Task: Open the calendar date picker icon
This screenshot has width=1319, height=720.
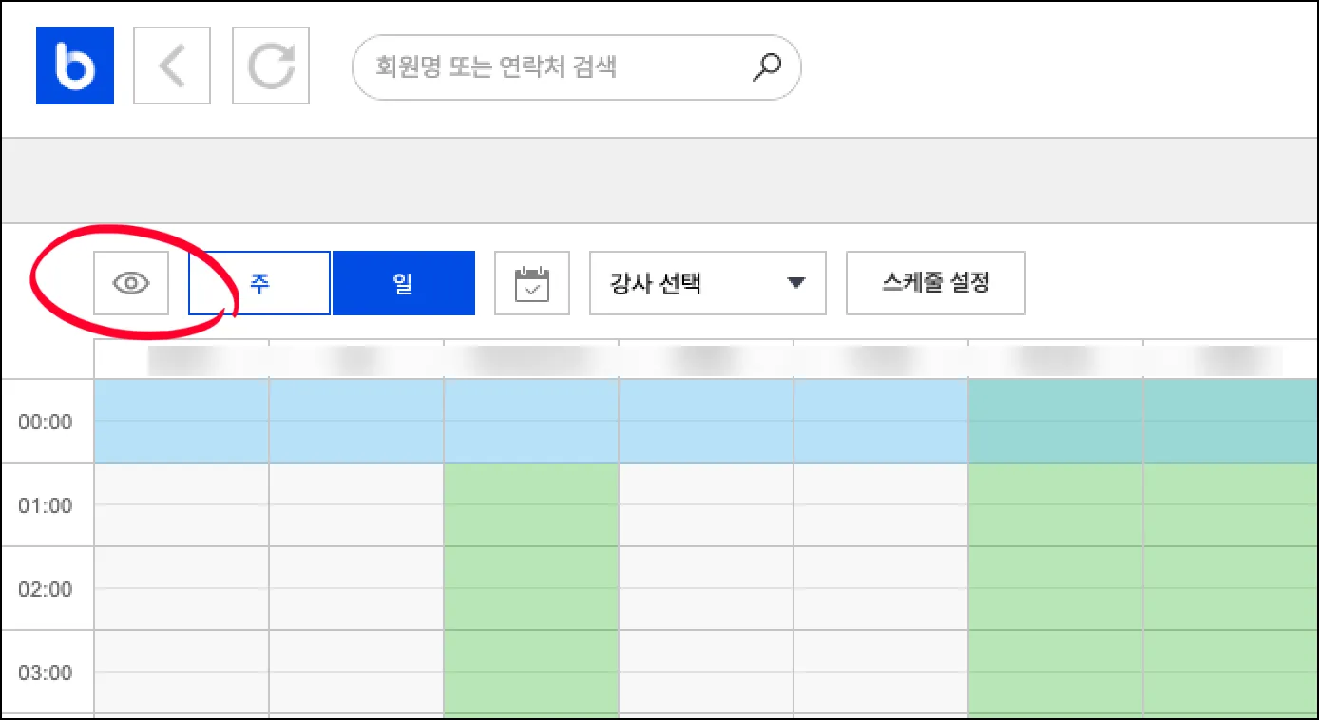Action: (x=532, y=283)
